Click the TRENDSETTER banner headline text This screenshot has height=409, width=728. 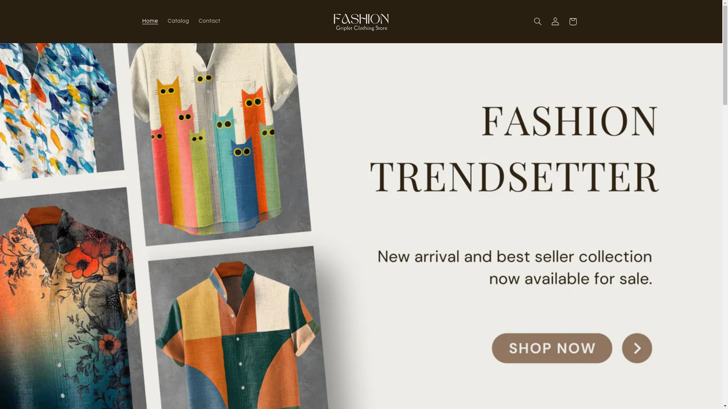click(x=515, y=177)
